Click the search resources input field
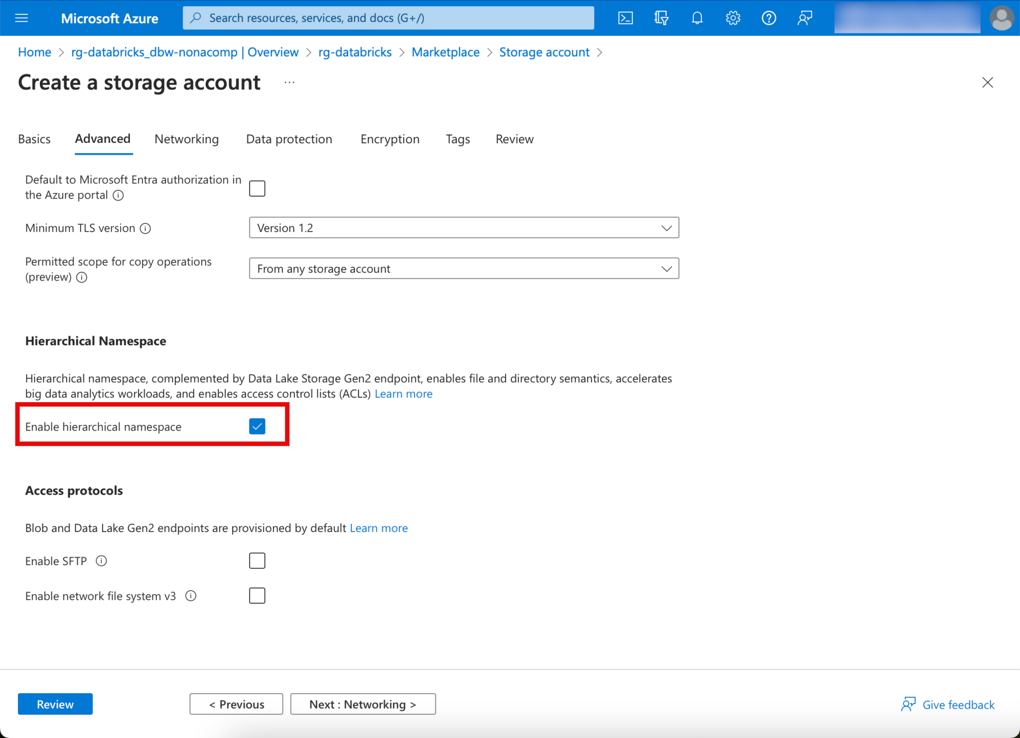 pyautogui.click(x=388, y=18)
